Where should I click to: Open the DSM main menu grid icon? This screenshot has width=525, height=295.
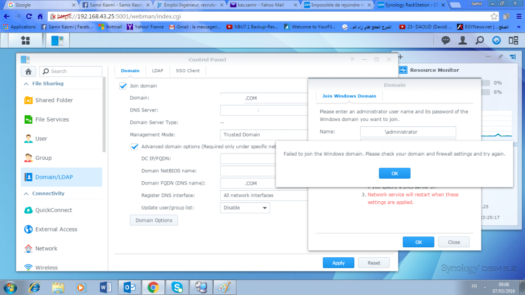[x=25, y=40]
